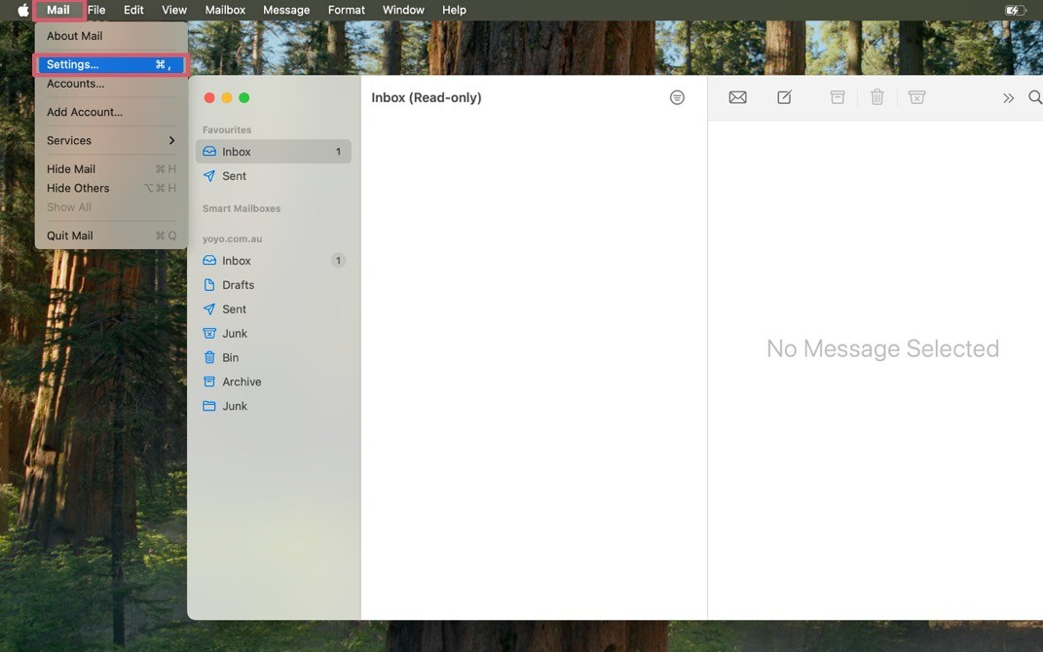
Task: Open the yoyo.com.au Inbox mailbox
Action: click(274, 261)
